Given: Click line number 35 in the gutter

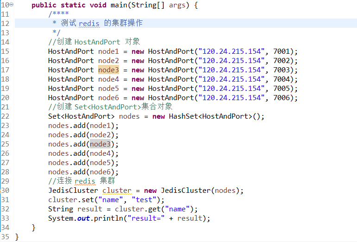Looking at the screenshot, I should click(x=5, y=237).
